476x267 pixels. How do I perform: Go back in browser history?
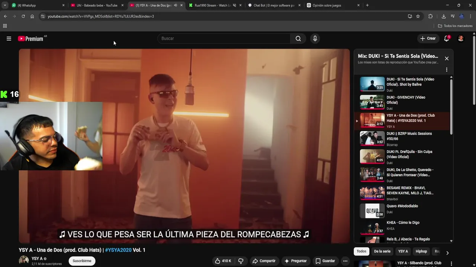(5, 16)
